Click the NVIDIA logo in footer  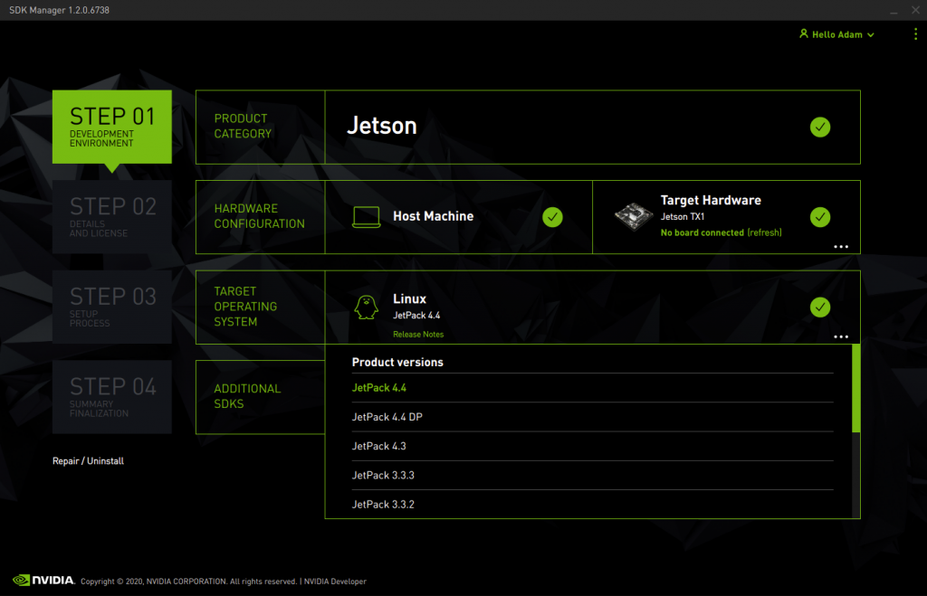point(43,580)
